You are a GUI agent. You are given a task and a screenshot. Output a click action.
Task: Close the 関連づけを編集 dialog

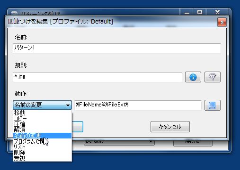pyautogui.click(x=222, y=22)
